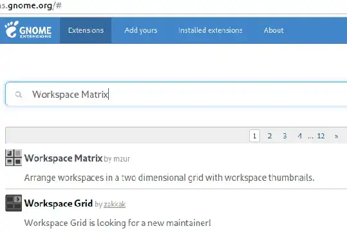
Task: Open the About page
Action: pyautogui.click(x=274, y=30)
